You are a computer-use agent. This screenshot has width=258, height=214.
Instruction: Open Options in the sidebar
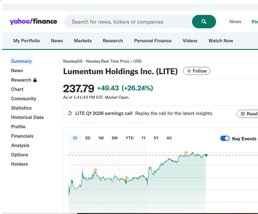click(19, 155)
